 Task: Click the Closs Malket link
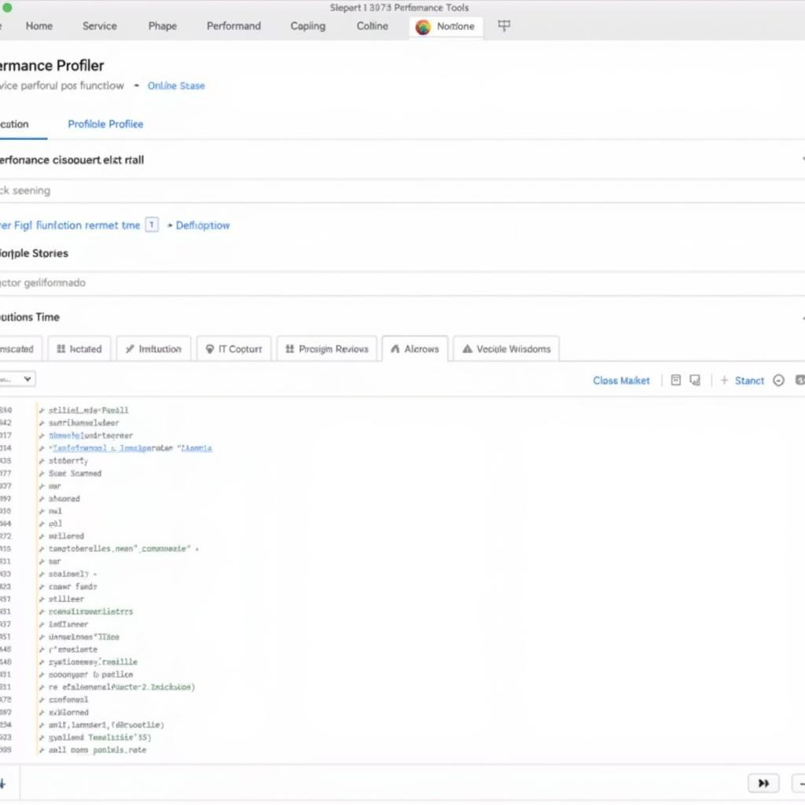point(621,380)
